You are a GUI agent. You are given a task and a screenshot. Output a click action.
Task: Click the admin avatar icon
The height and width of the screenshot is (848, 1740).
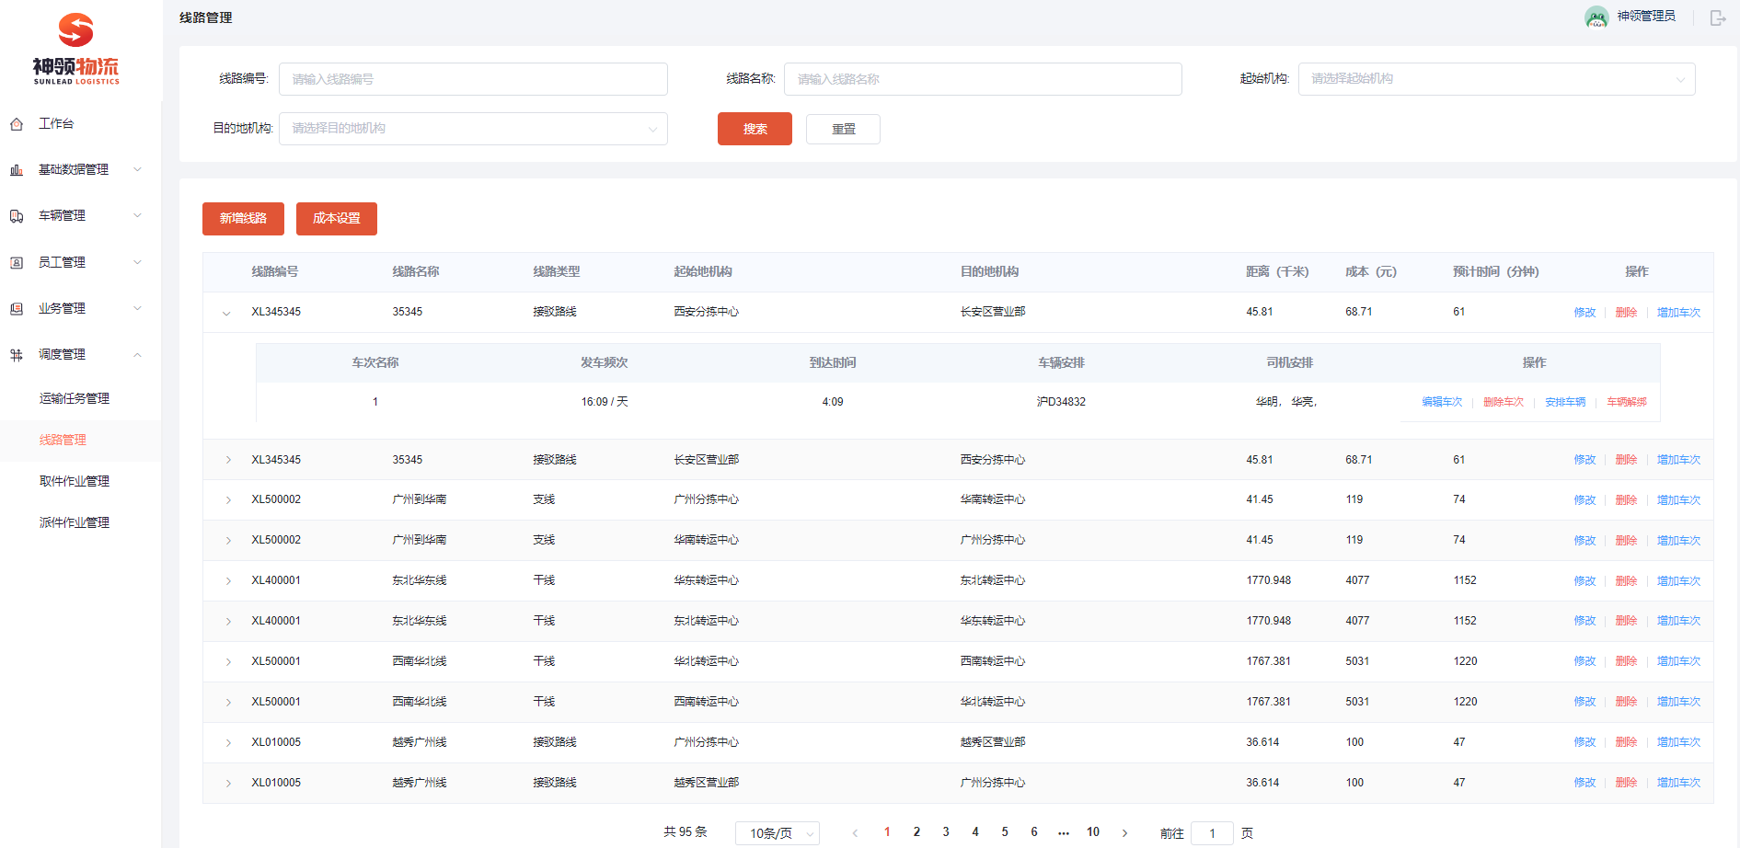click(x=1596, y=17)
